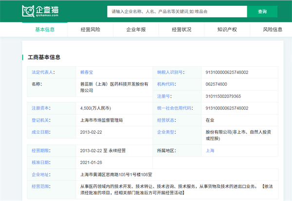Select the company type 股份有限公司 text

pos(238,135)
